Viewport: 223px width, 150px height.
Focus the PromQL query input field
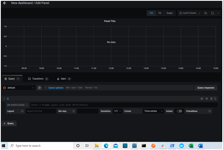(x=124, y=105)
